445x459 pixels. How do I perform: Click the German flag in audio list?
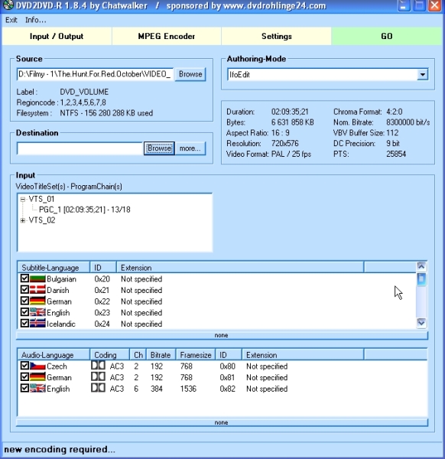(x=37, y=377)
